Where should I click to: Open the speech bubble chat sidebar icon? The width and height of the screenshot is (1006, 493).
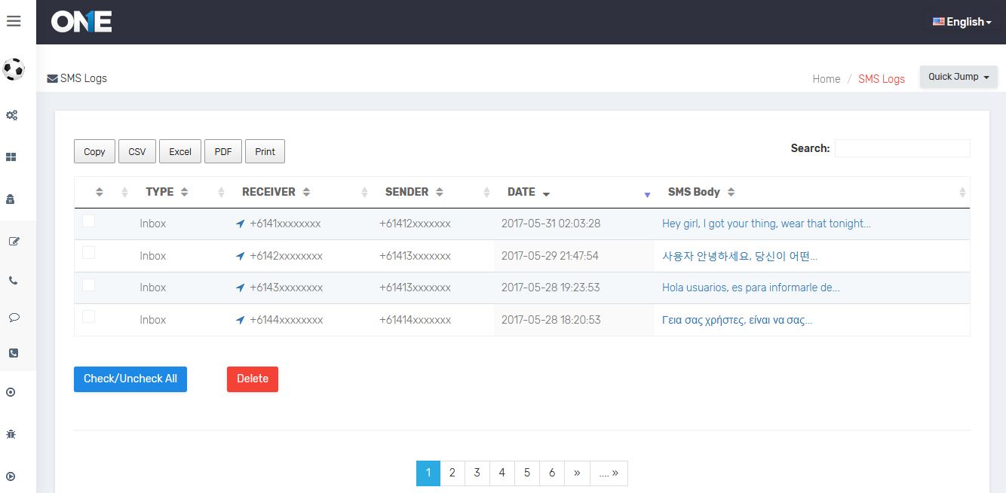tap(14, 318)
